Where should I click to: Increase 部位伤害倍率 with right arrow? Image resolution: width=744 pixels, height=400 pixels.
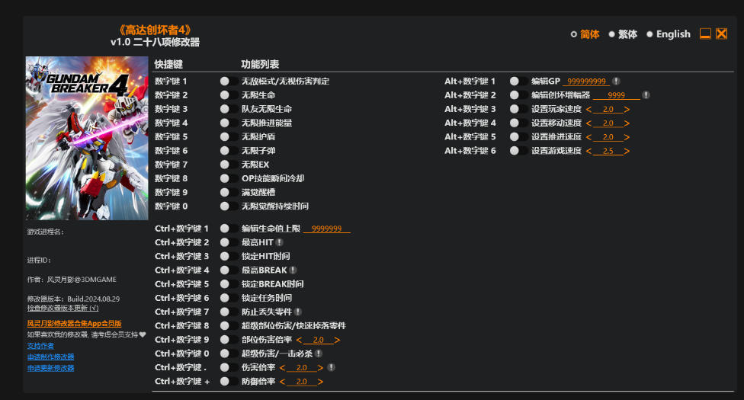coord(337,341)
